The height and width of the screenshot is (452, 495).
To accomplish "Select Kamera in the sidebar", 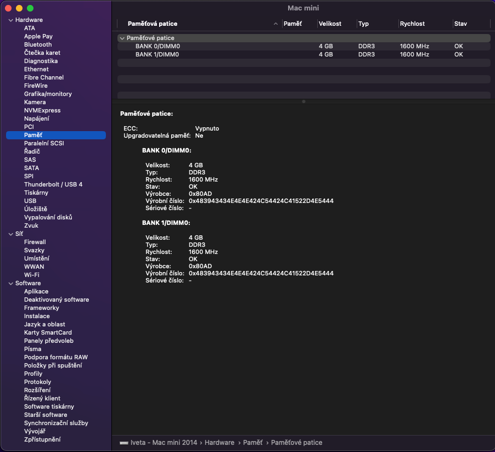I will tap(35, 102).
